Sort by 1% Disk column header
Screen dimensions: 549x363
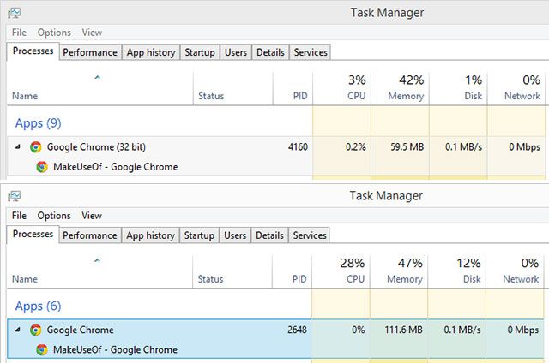click(458, 89)
